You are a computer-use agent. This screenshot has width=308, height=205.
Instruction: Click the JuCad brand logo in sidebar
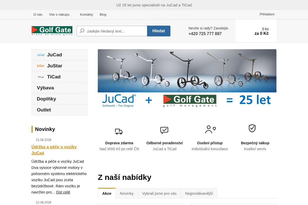pyautogui.click(x=41, y=55)
